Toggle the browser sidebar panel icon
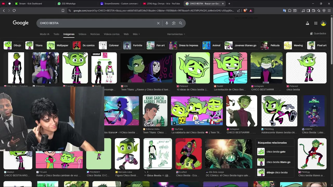This screenshot has width=333, height=187. pos(308,11)
